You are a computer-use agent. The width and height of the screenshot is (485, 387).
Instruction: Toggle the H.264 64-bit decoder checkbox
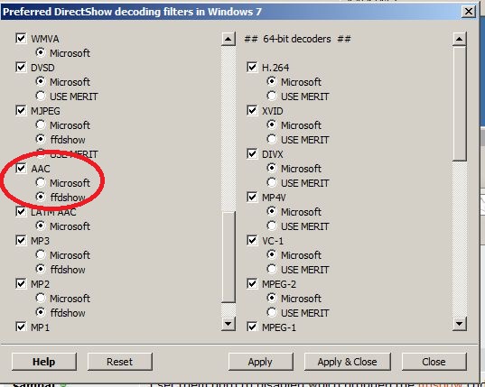coord(252,67)
